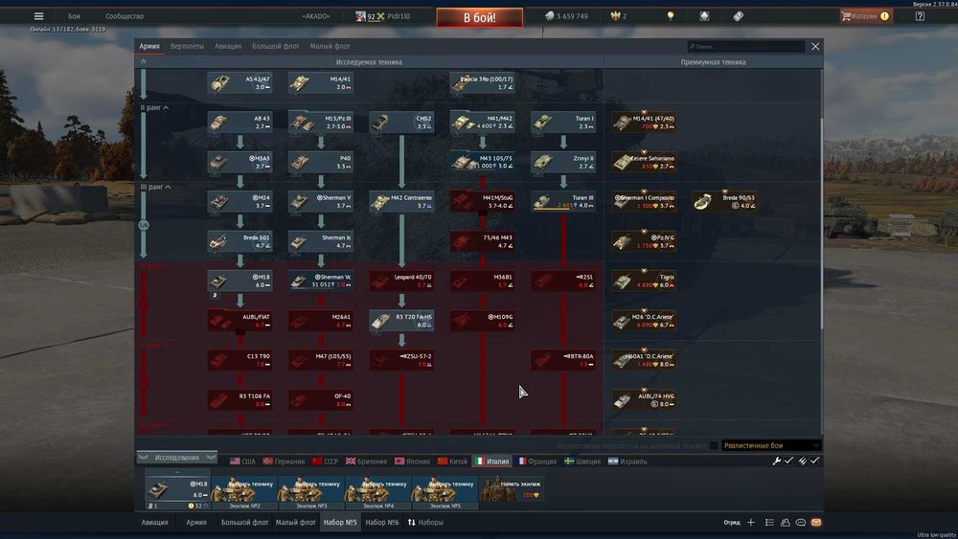
Task: Select the Израиль nation tab
Action: click(627, 461)
